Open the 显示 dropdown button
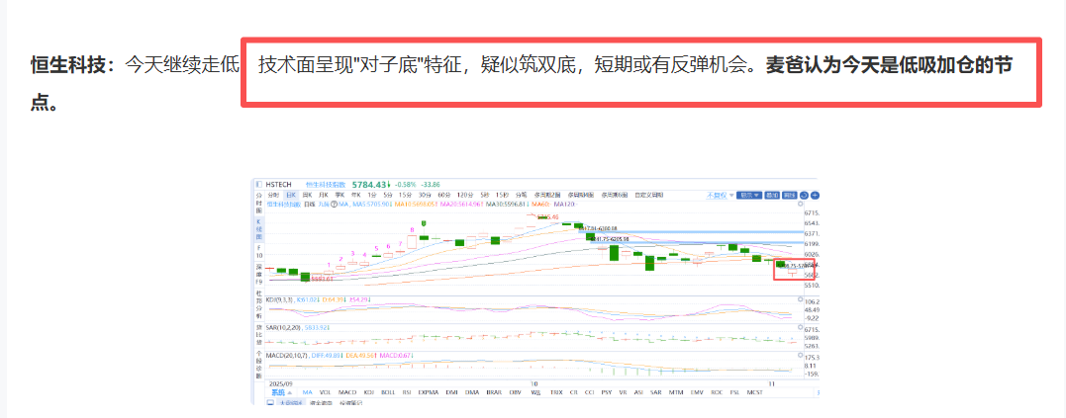1066x418 pixels. pos(749,196)
